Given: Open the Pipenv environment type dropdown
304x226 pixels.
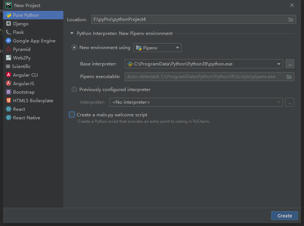Looking at the screenshot, I should (158, 48).
